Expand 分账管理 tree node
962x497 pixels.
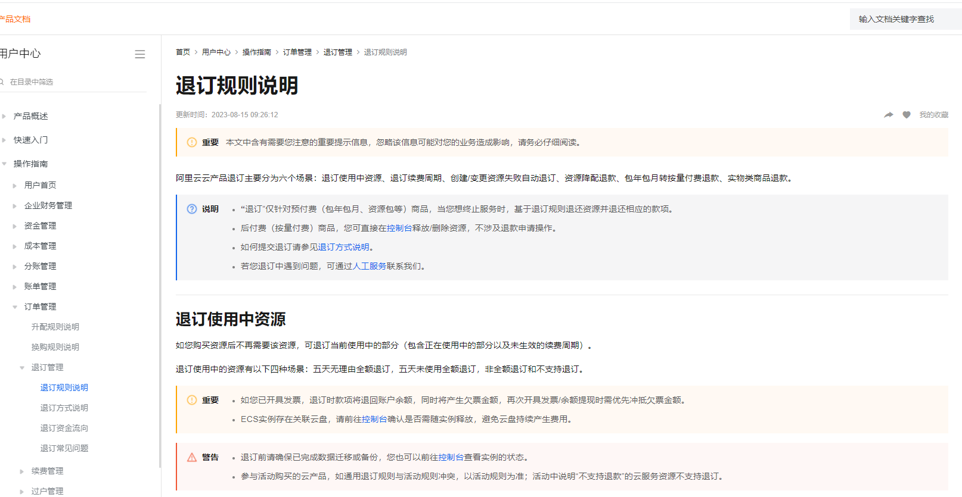(x=15, y=266)
